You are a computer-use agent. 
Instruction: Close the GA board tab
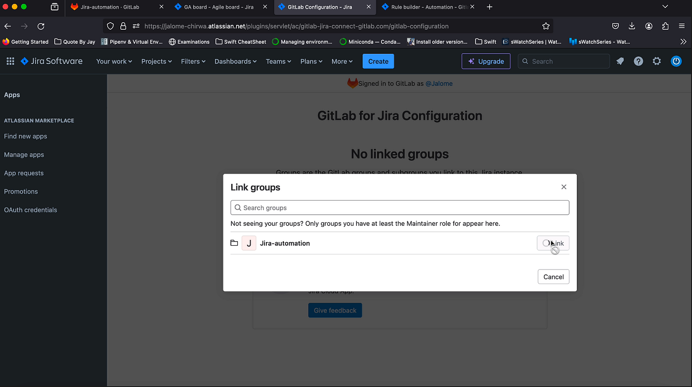(x=265, y=7)
